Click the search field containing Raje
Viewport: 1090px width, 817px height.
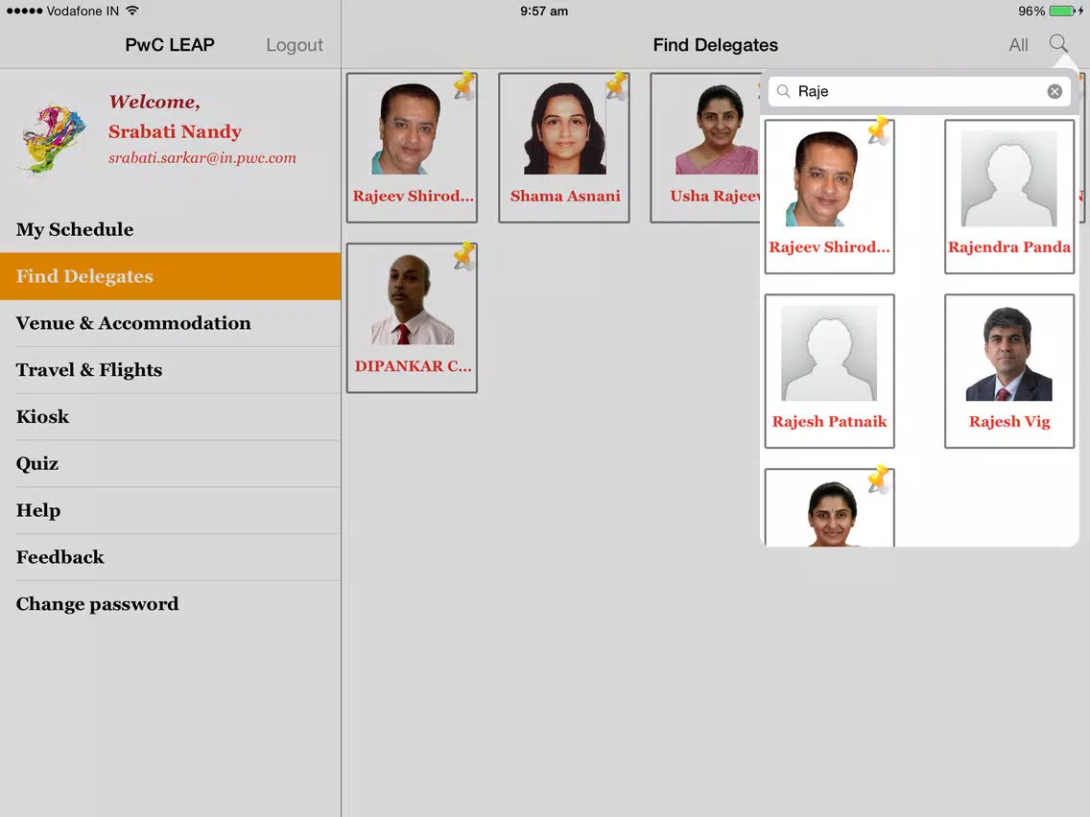point(919,92)
